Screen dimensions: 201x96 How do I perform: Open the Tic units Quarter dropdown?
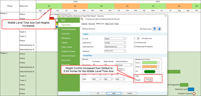click(115, 38)
